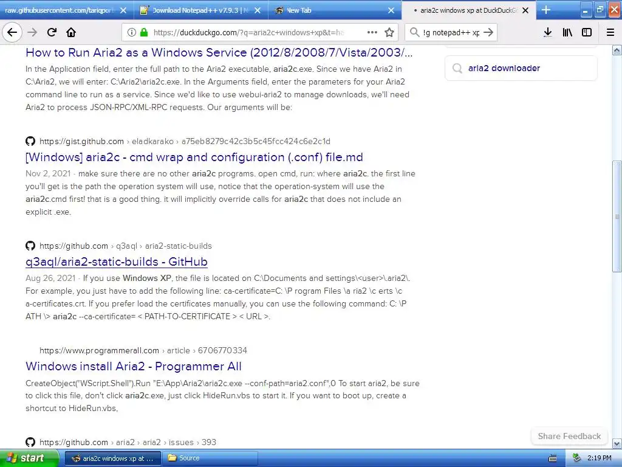
Task: Close the Download Notepad++ tab
Action: (x=258, y=10)
